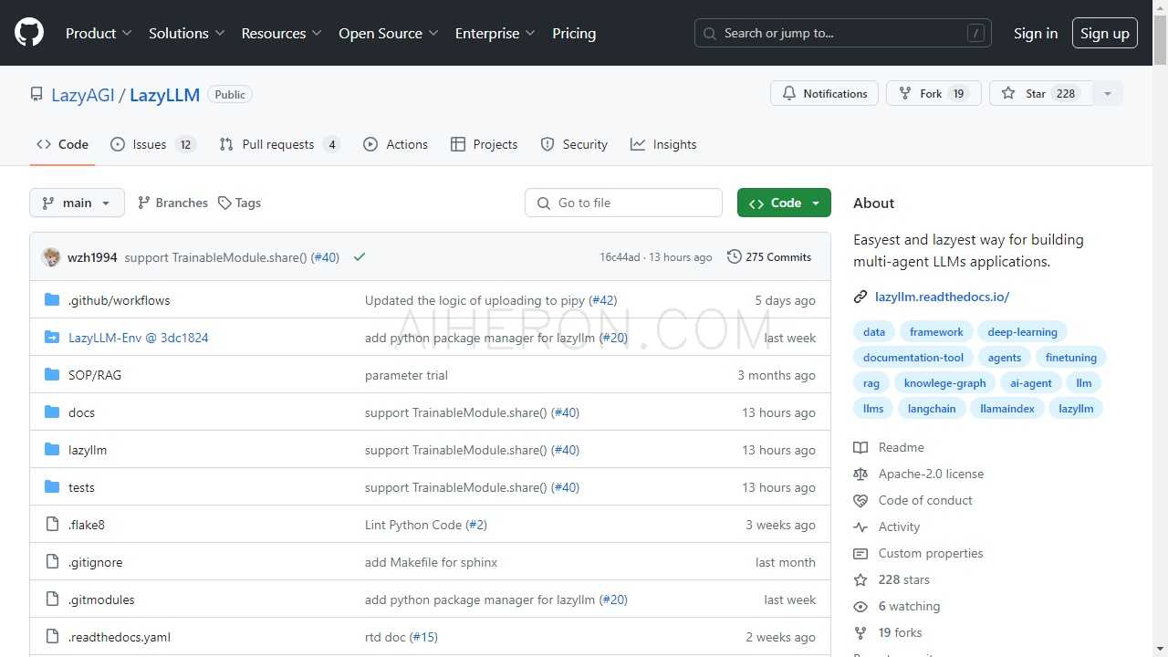Click the star icon in Star button
The image size is (1168, 657).
[1008, 93]
